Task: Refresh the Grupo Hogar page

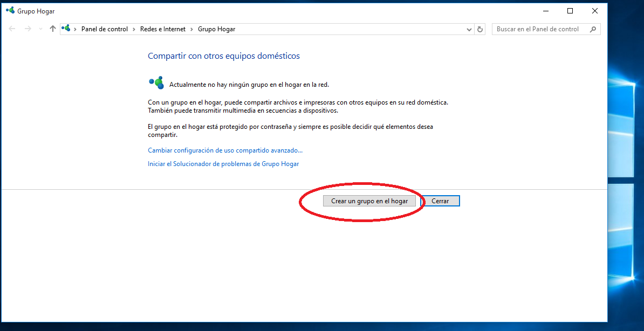Action: (480, 30)
